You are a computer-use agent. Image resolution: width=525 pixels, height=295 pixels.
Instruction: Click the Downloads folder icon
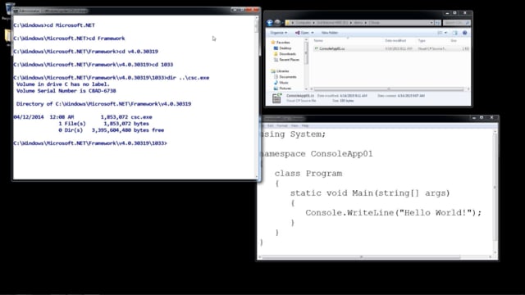276,54
